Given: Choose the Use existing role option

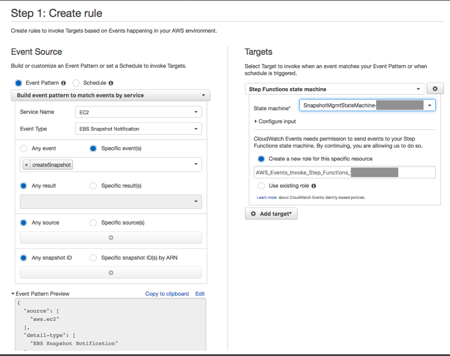Looking at the screenshot, I should click(x=261, y=186).
